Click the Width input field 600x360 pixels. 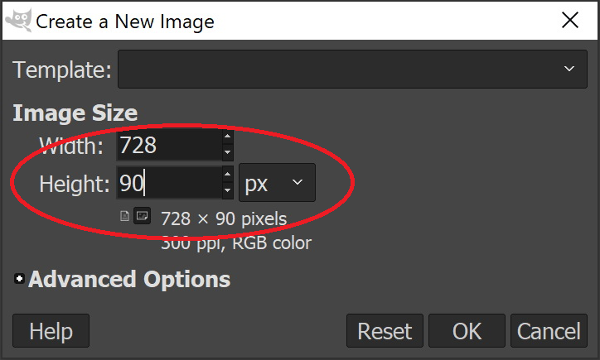(x=168, y=146)
